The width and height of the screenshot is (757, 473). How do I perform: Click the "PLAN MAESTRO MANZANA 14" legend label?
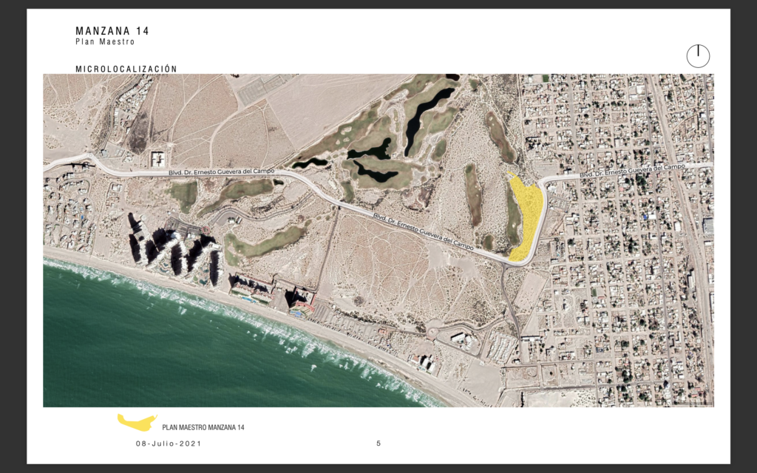coord(203,428)
